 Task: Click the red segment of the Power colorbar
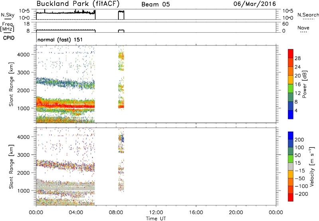point(291,54)
